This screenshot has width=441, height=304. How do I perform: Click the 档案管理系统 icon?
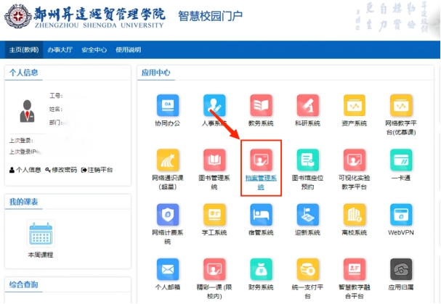261,160
